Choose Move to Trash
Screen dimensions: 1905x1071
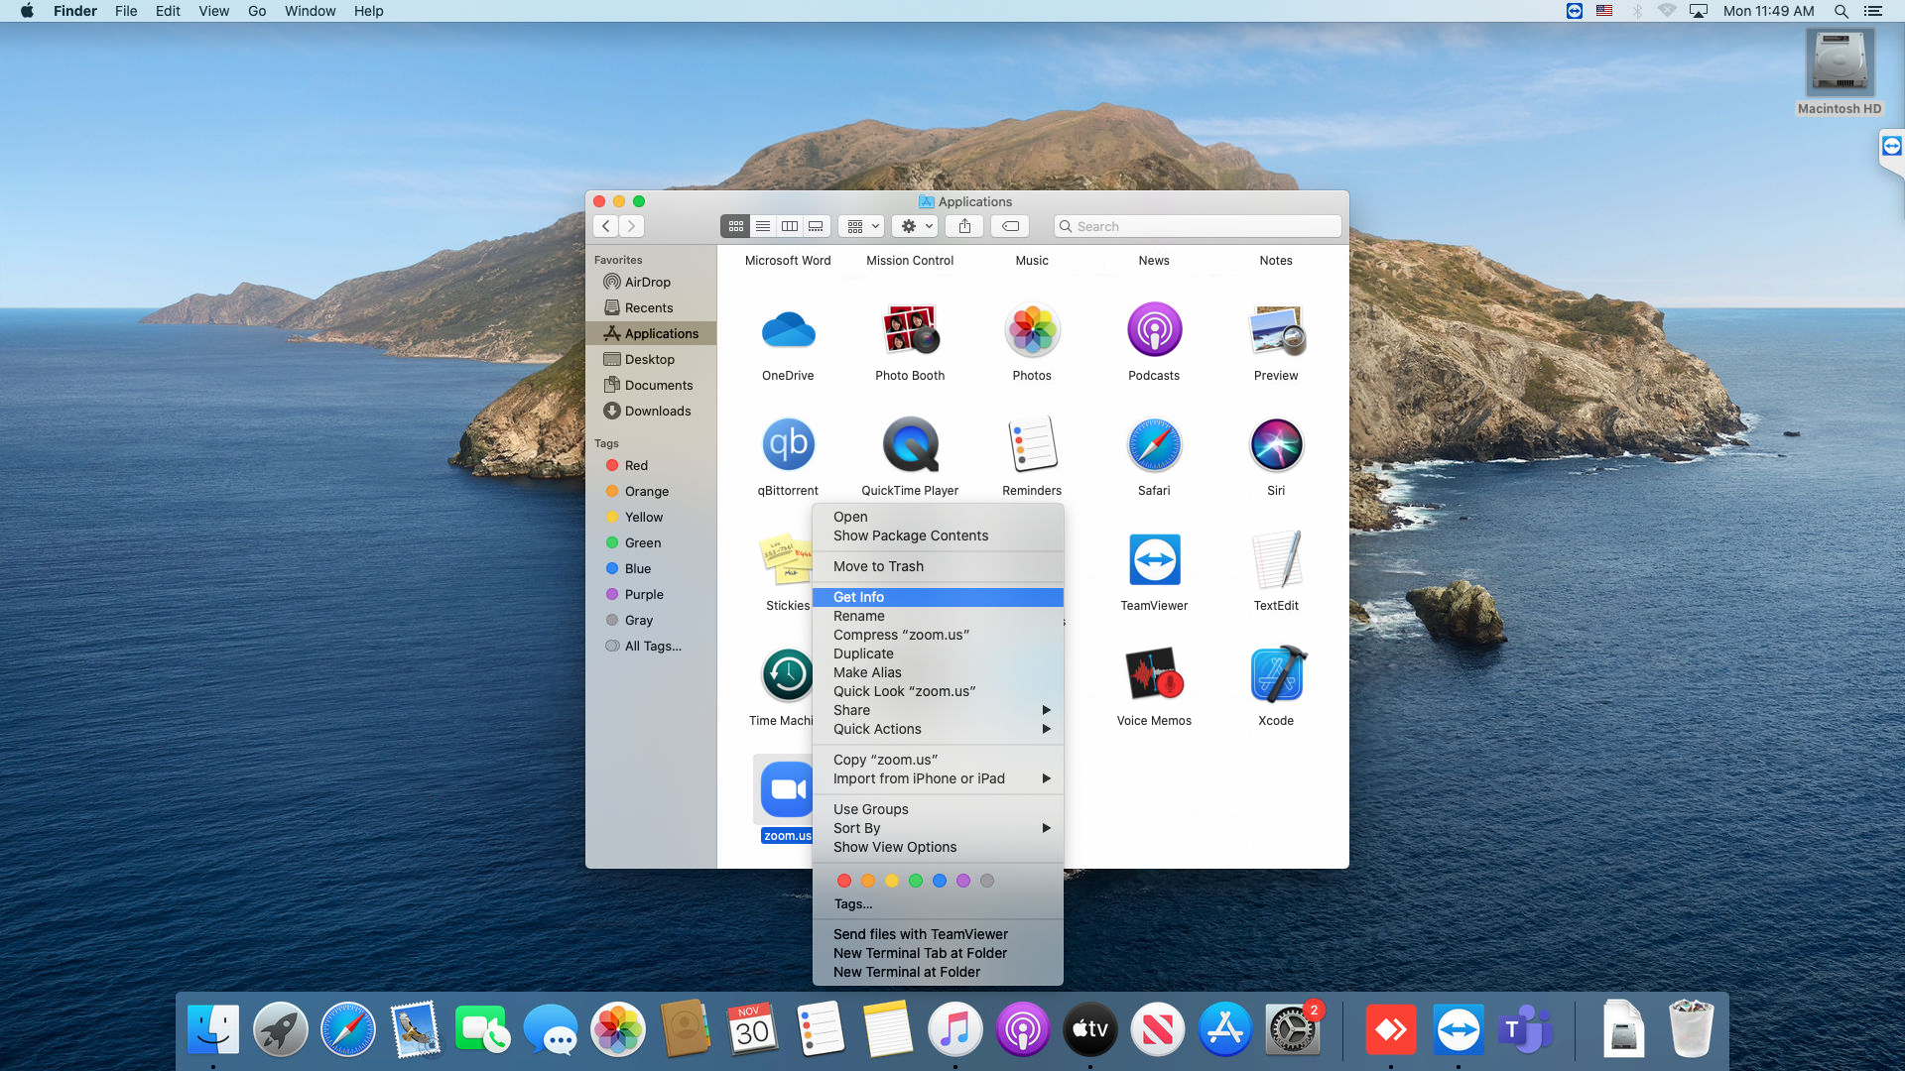(938, 566)
